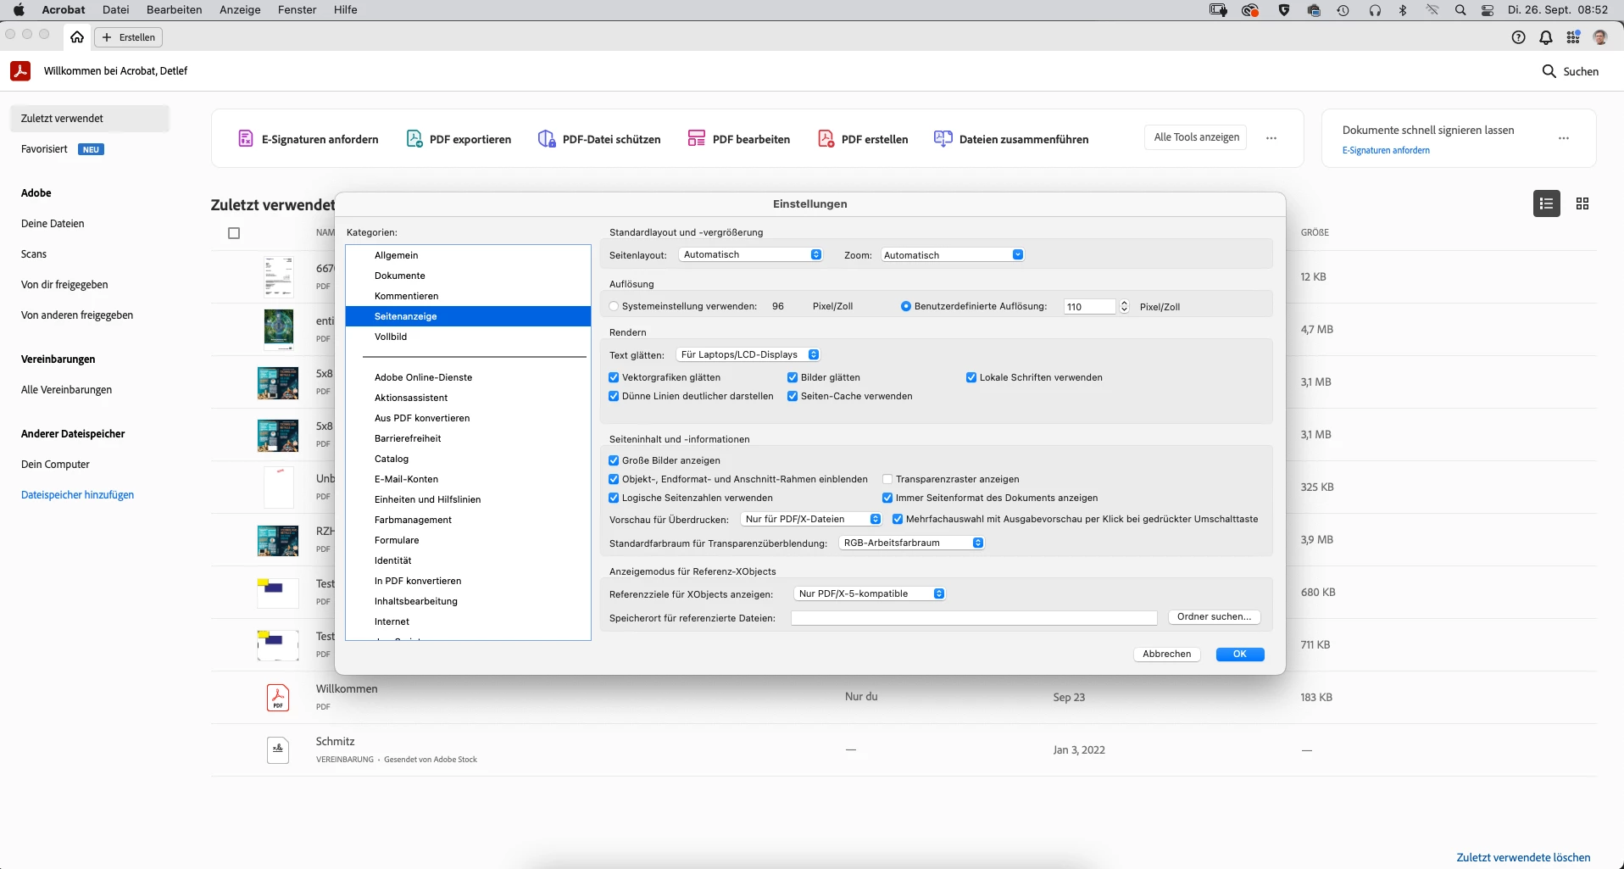Screen dimensions: 1624x869
Task: Open the Adobe apps grid icon
Action: [x=1573, y=37]
